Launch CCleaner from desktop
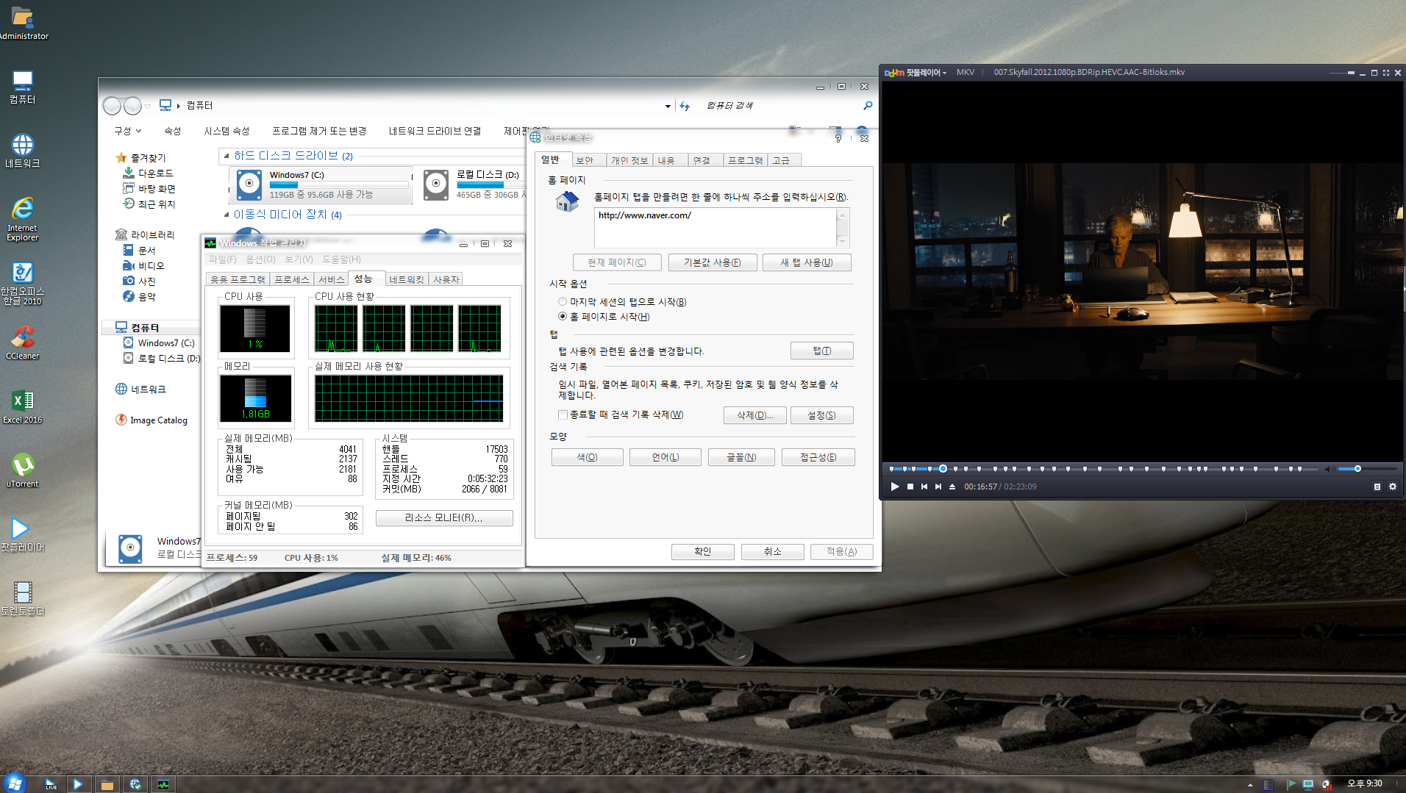The width and height of the screenshot is (1406, 793). [23, 343]
